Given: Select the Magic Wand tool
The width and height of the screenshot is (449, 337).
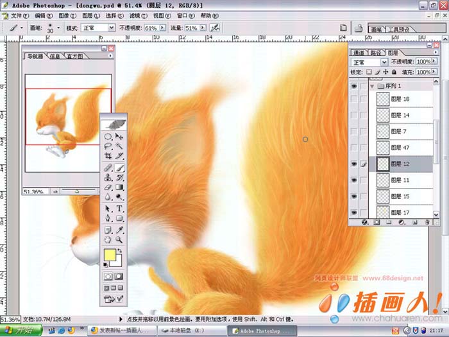Looking at the screenshot, I should [x=119, y=146].
